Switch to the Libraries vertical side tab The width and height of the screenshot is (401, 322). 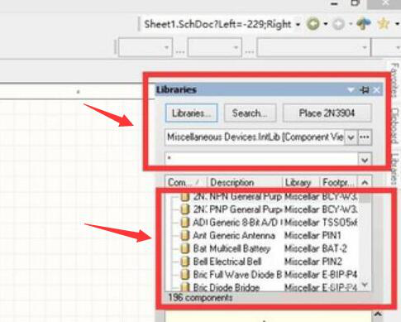click(x=395, y=169)
